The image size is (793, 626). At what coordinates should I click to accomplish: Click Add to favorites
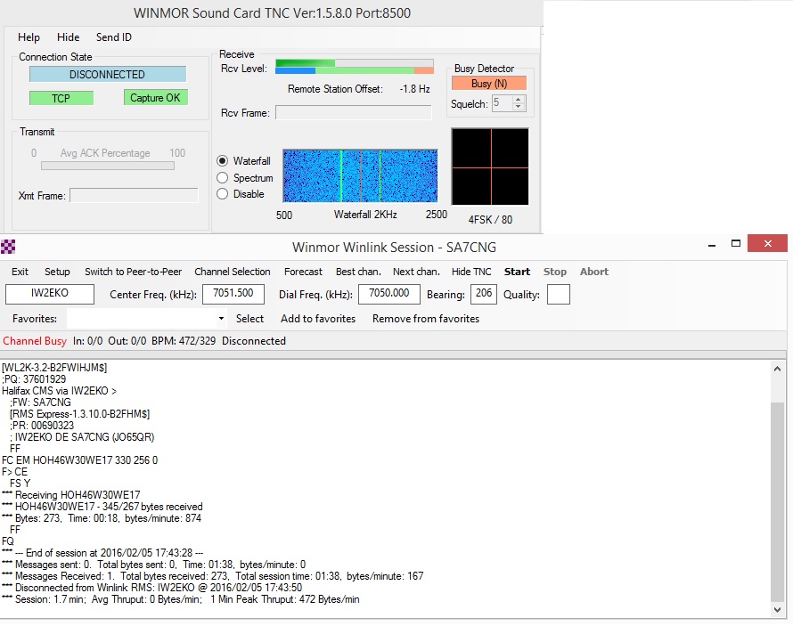[318, 319]
